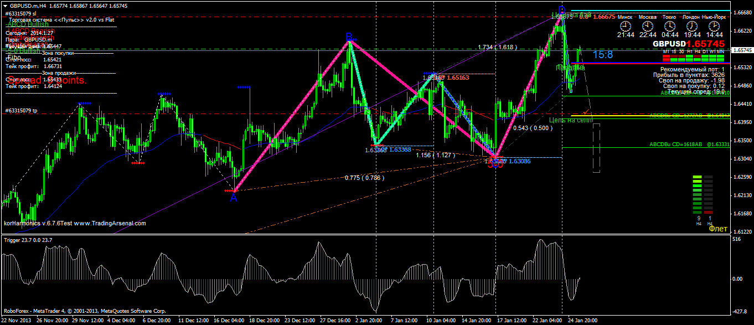754x325 pixels.
Task: Click the 'ABCDBu CD=1618AB @1.63331' level label
Action: (689, 144)
